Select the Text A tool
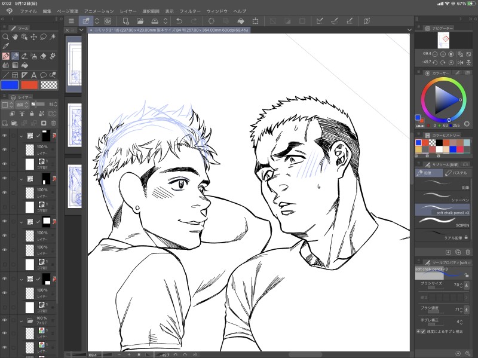478x358 pixels. click(x=33, y=75)
